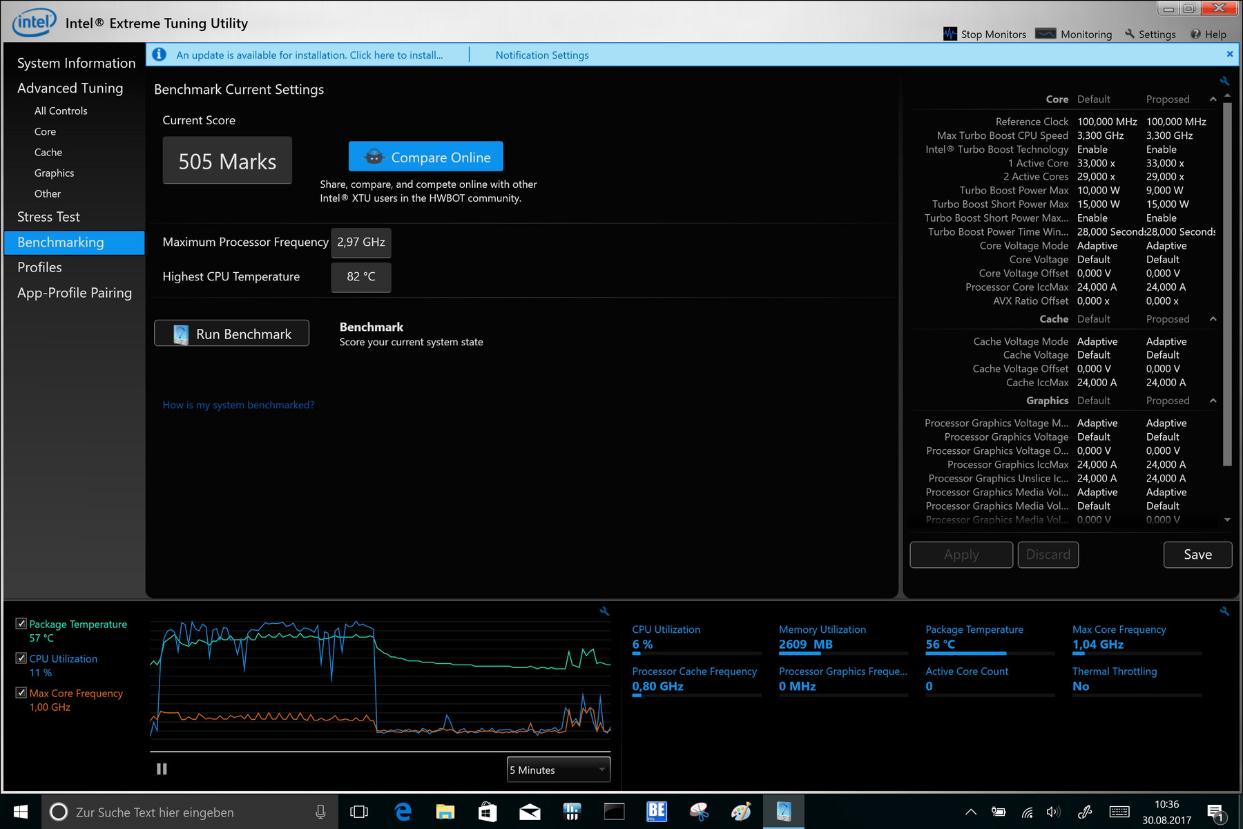Image resolution: width=1243 pixels, height=829 pixels.
Task: Select All Controls under Advanced Tuning
Action: pos(61,111)
